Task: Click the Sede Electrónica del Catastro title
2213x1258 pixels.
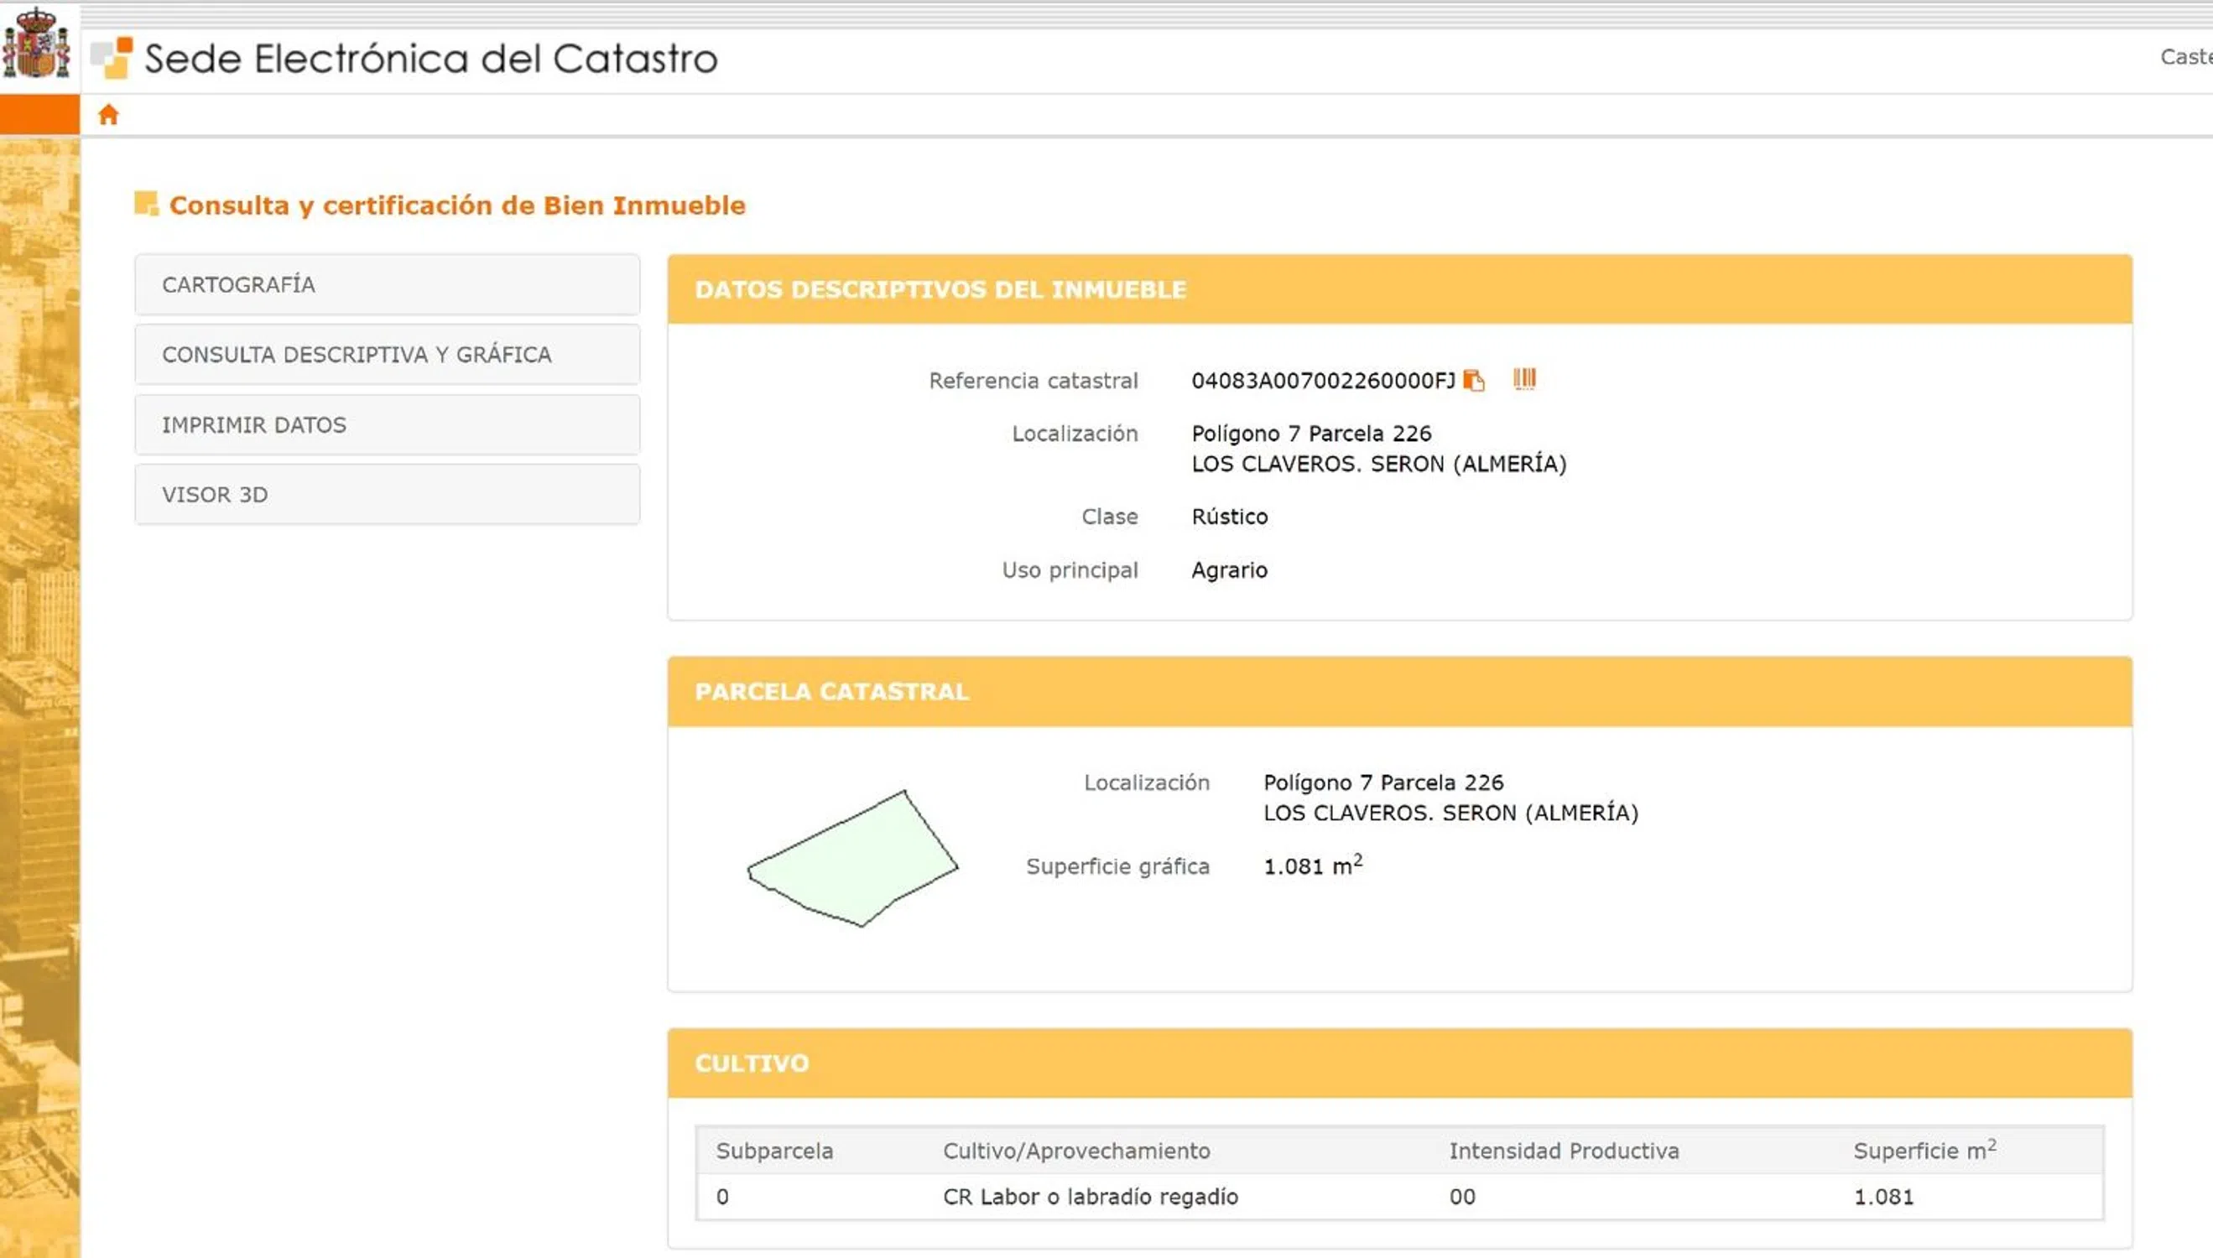Action: [x=430, y=59]
